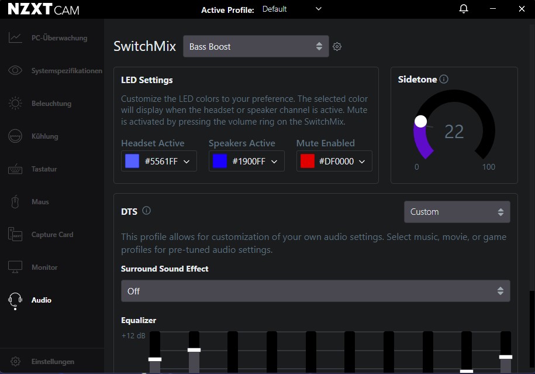Click the Capture Card icon
The image size is (535, 374).
[x=15, y=234]
